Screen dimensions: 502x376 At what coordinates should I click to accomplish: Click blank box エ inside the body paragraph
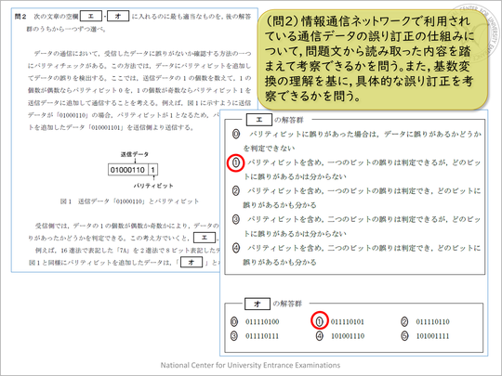point(205,238)
